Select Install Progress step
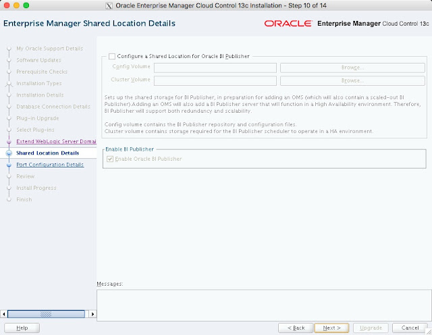 click(36, 188)
